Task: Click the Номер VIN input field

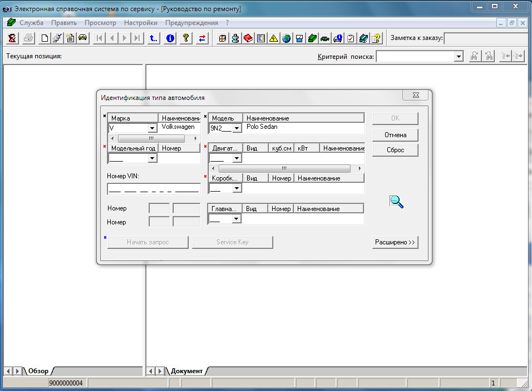Action: point(154,189)
